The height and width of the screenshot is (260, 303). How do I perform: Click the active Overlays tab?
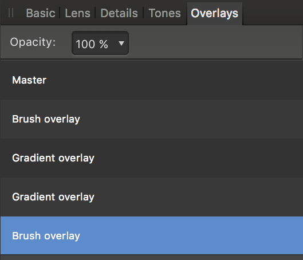tap(214, 14)
